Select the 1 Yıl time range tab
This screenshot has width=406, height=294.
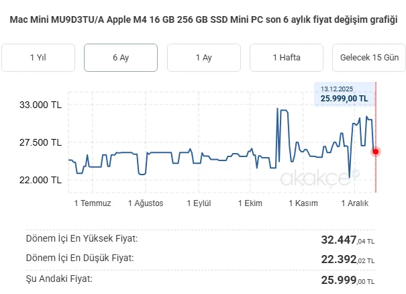click(x=38, y=58)
